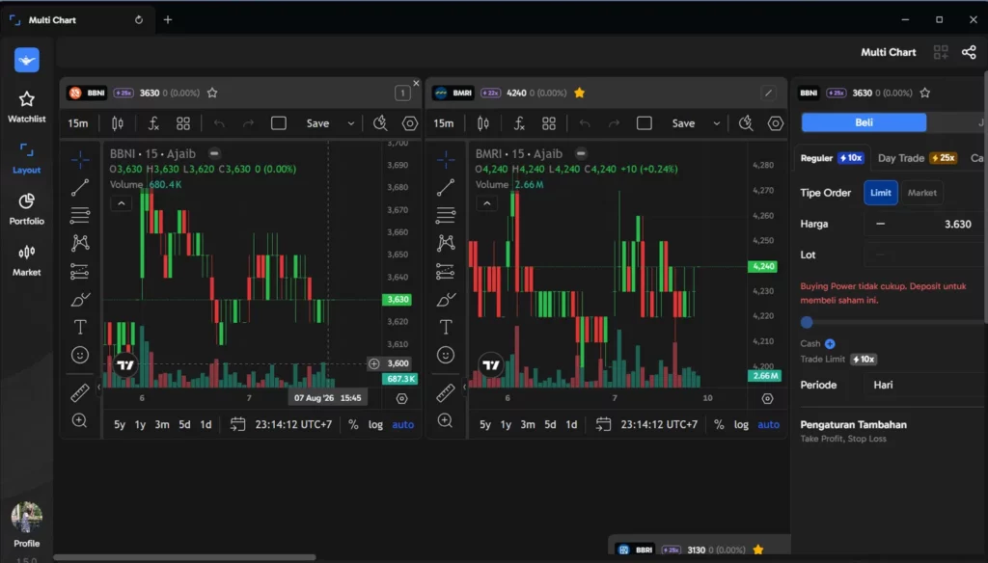988x563 pixels.
Task: Select the pattern tool in BBNI chart
Action: click(x=80, y=243)
